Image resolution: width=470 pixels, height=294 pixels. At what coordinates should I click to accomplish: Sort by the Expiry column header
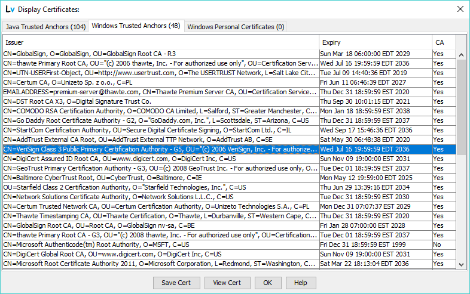coord(376,42)
